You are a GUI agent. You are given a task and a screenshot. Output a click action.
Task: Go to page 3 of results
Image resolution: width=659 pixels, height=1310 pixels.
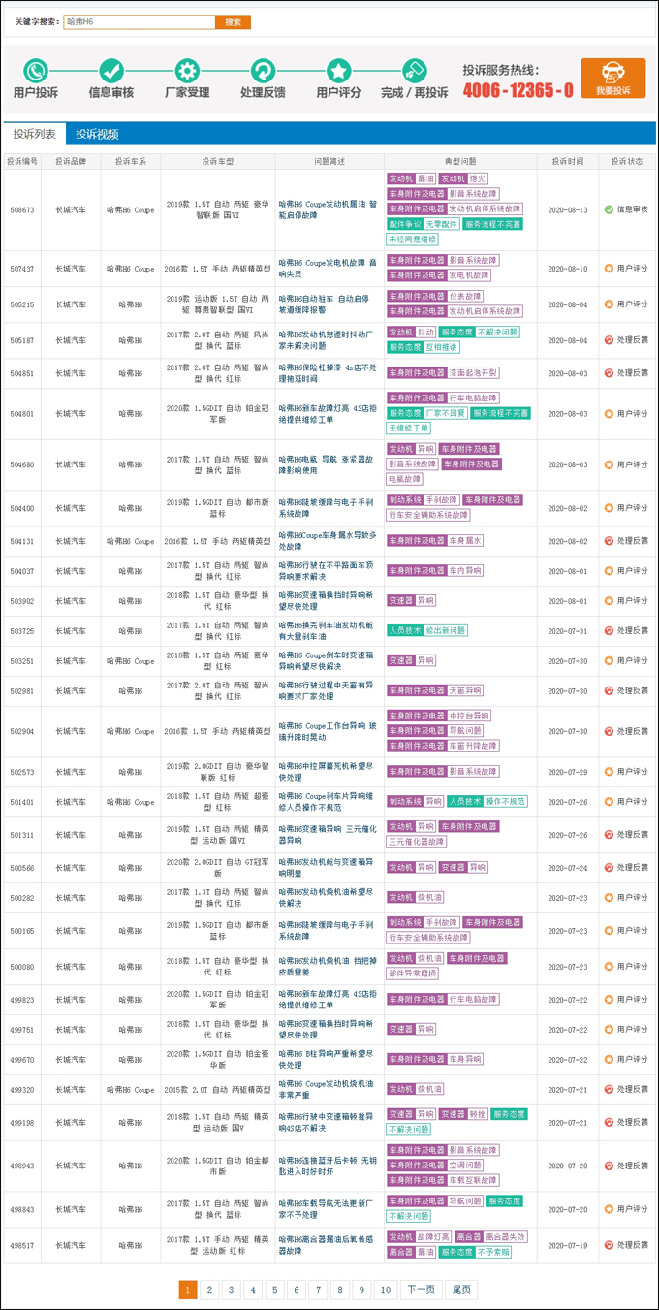click(231, 1290)
